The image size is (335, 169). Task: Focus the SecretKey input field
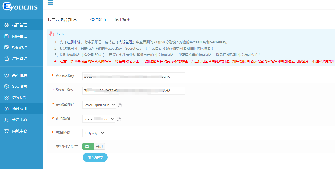point(134,91)
